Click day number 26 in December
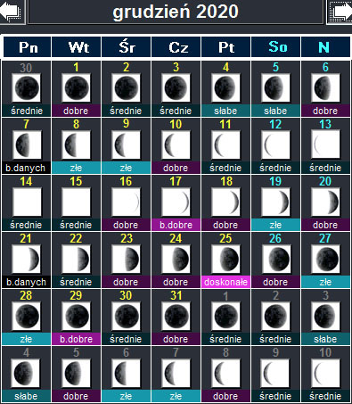352x404 pixels. tap(275, 238)
